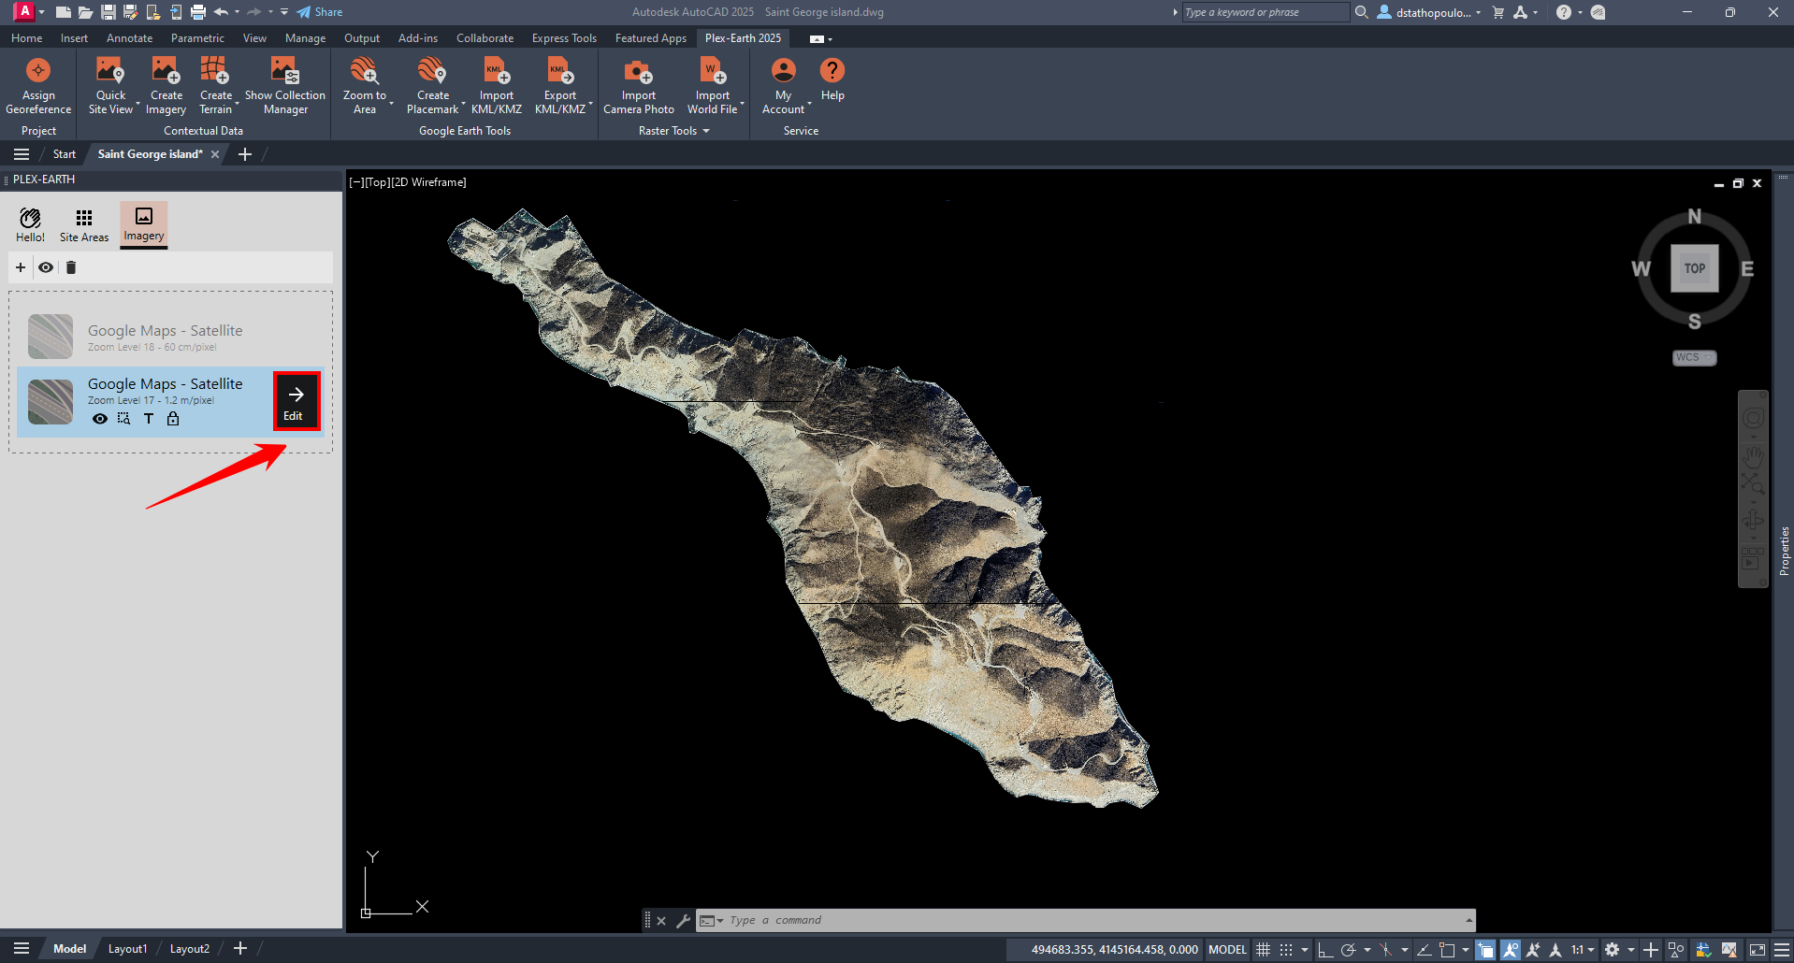Open Import KML/KMZ tool
The height and width of the screenshot is (963, 1794).
pyautogui.click(x=497, y=85)
